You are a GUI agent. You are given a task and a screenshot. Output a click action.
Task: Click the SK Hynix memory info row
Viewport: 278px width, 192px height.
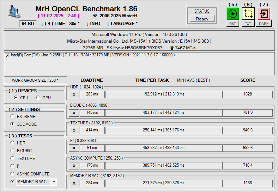(x=139, y=48)
